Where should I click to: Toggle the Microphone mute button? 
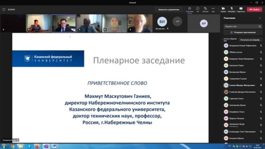[x=231, y=9]
